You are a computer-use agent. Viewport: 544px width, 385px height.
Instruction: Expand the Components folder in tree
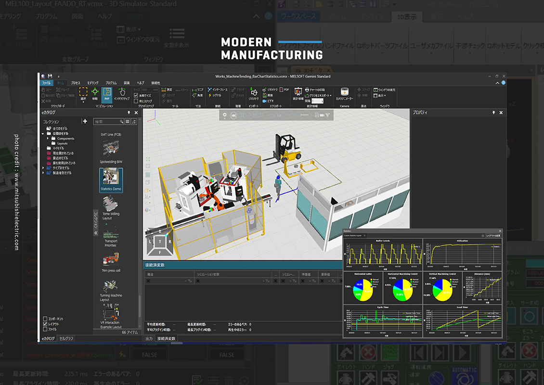48,139
